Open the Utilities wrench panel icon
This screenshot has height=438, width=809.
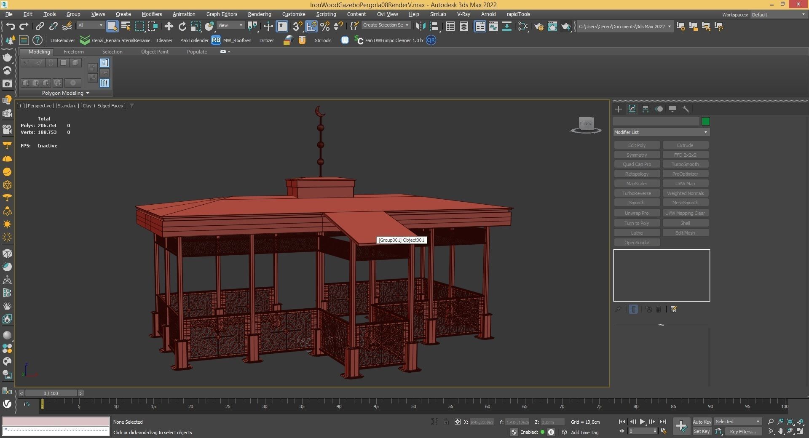tap(686, 109)
